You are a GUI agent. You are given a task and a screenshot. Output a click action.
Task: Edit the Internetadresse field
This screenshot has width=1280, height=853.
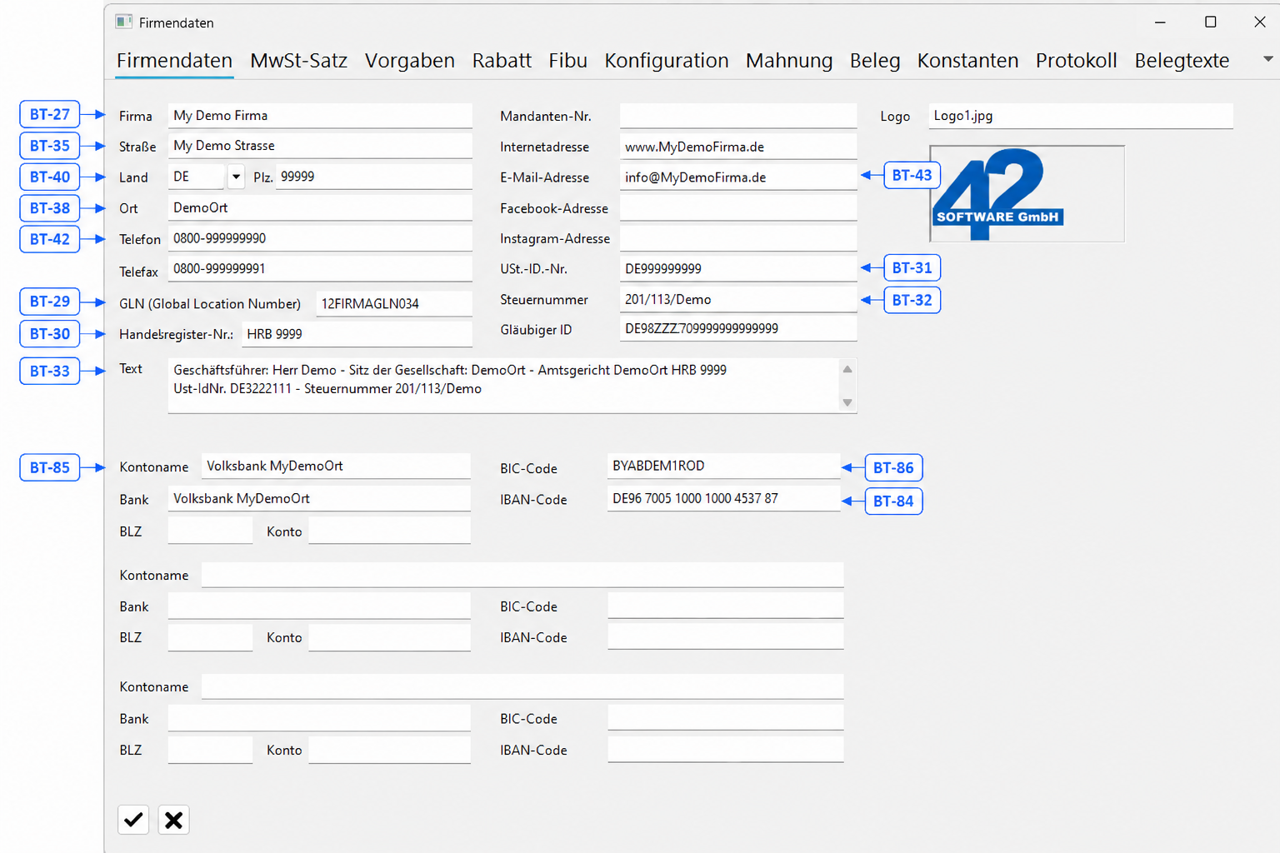pyautogui.click(x=738, y=147)
